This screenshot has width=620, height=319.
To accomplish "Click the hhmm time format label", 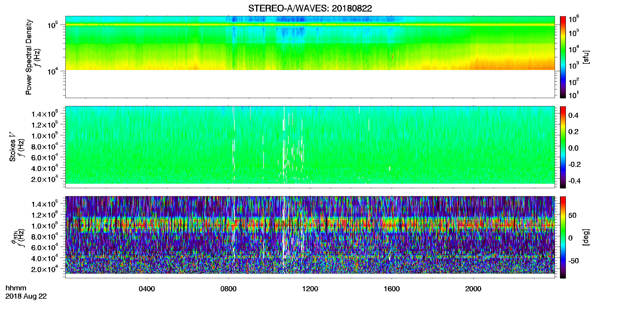I will (16, 288).
